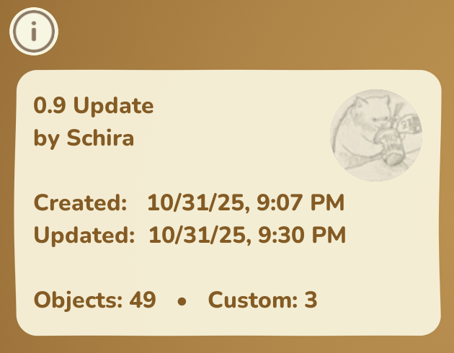This screenshot has width=454, height=353.
Task: Select the object count 49
Action: (x=142, y=300)
